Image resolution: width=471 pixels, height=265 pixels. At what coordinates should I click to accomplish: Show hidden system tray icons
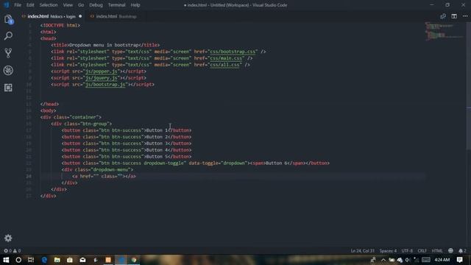383,260
